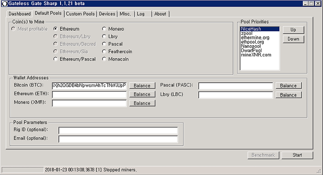The width and height of the screenshot is (323, 175).
Task: Open the Custom Pools tab
Action: pos(80,14)
